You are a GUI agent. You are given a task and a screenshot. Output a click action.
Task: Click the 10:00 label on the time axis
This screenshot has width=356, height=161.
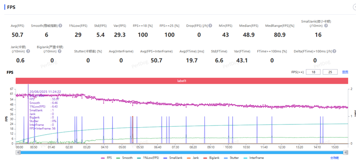229,147
